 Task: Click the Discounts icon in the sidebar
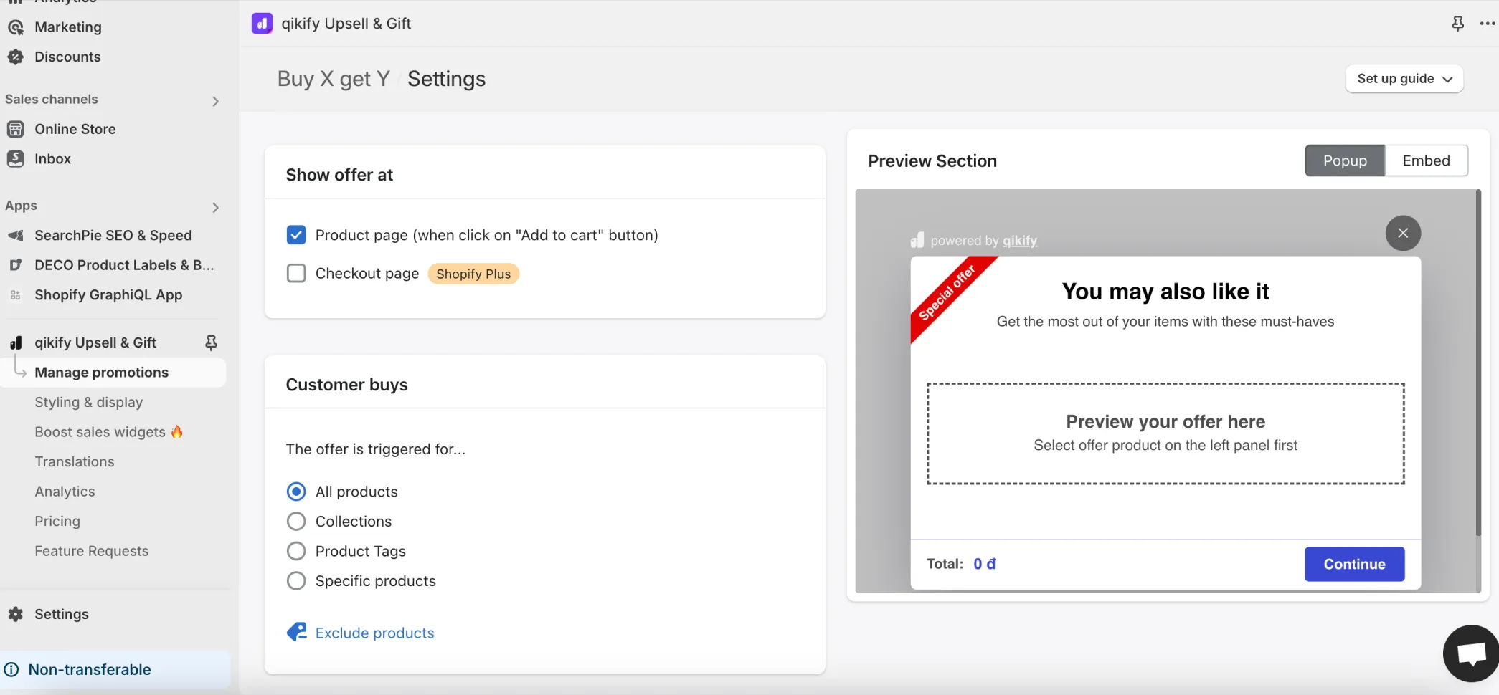(x=16, y=57)
